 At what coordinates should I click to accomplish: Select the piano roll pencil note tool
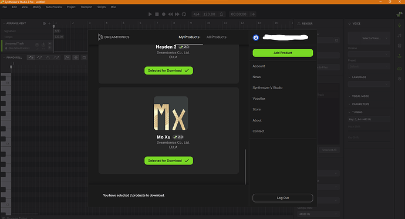pyautogui.click(x=39, y=58)
